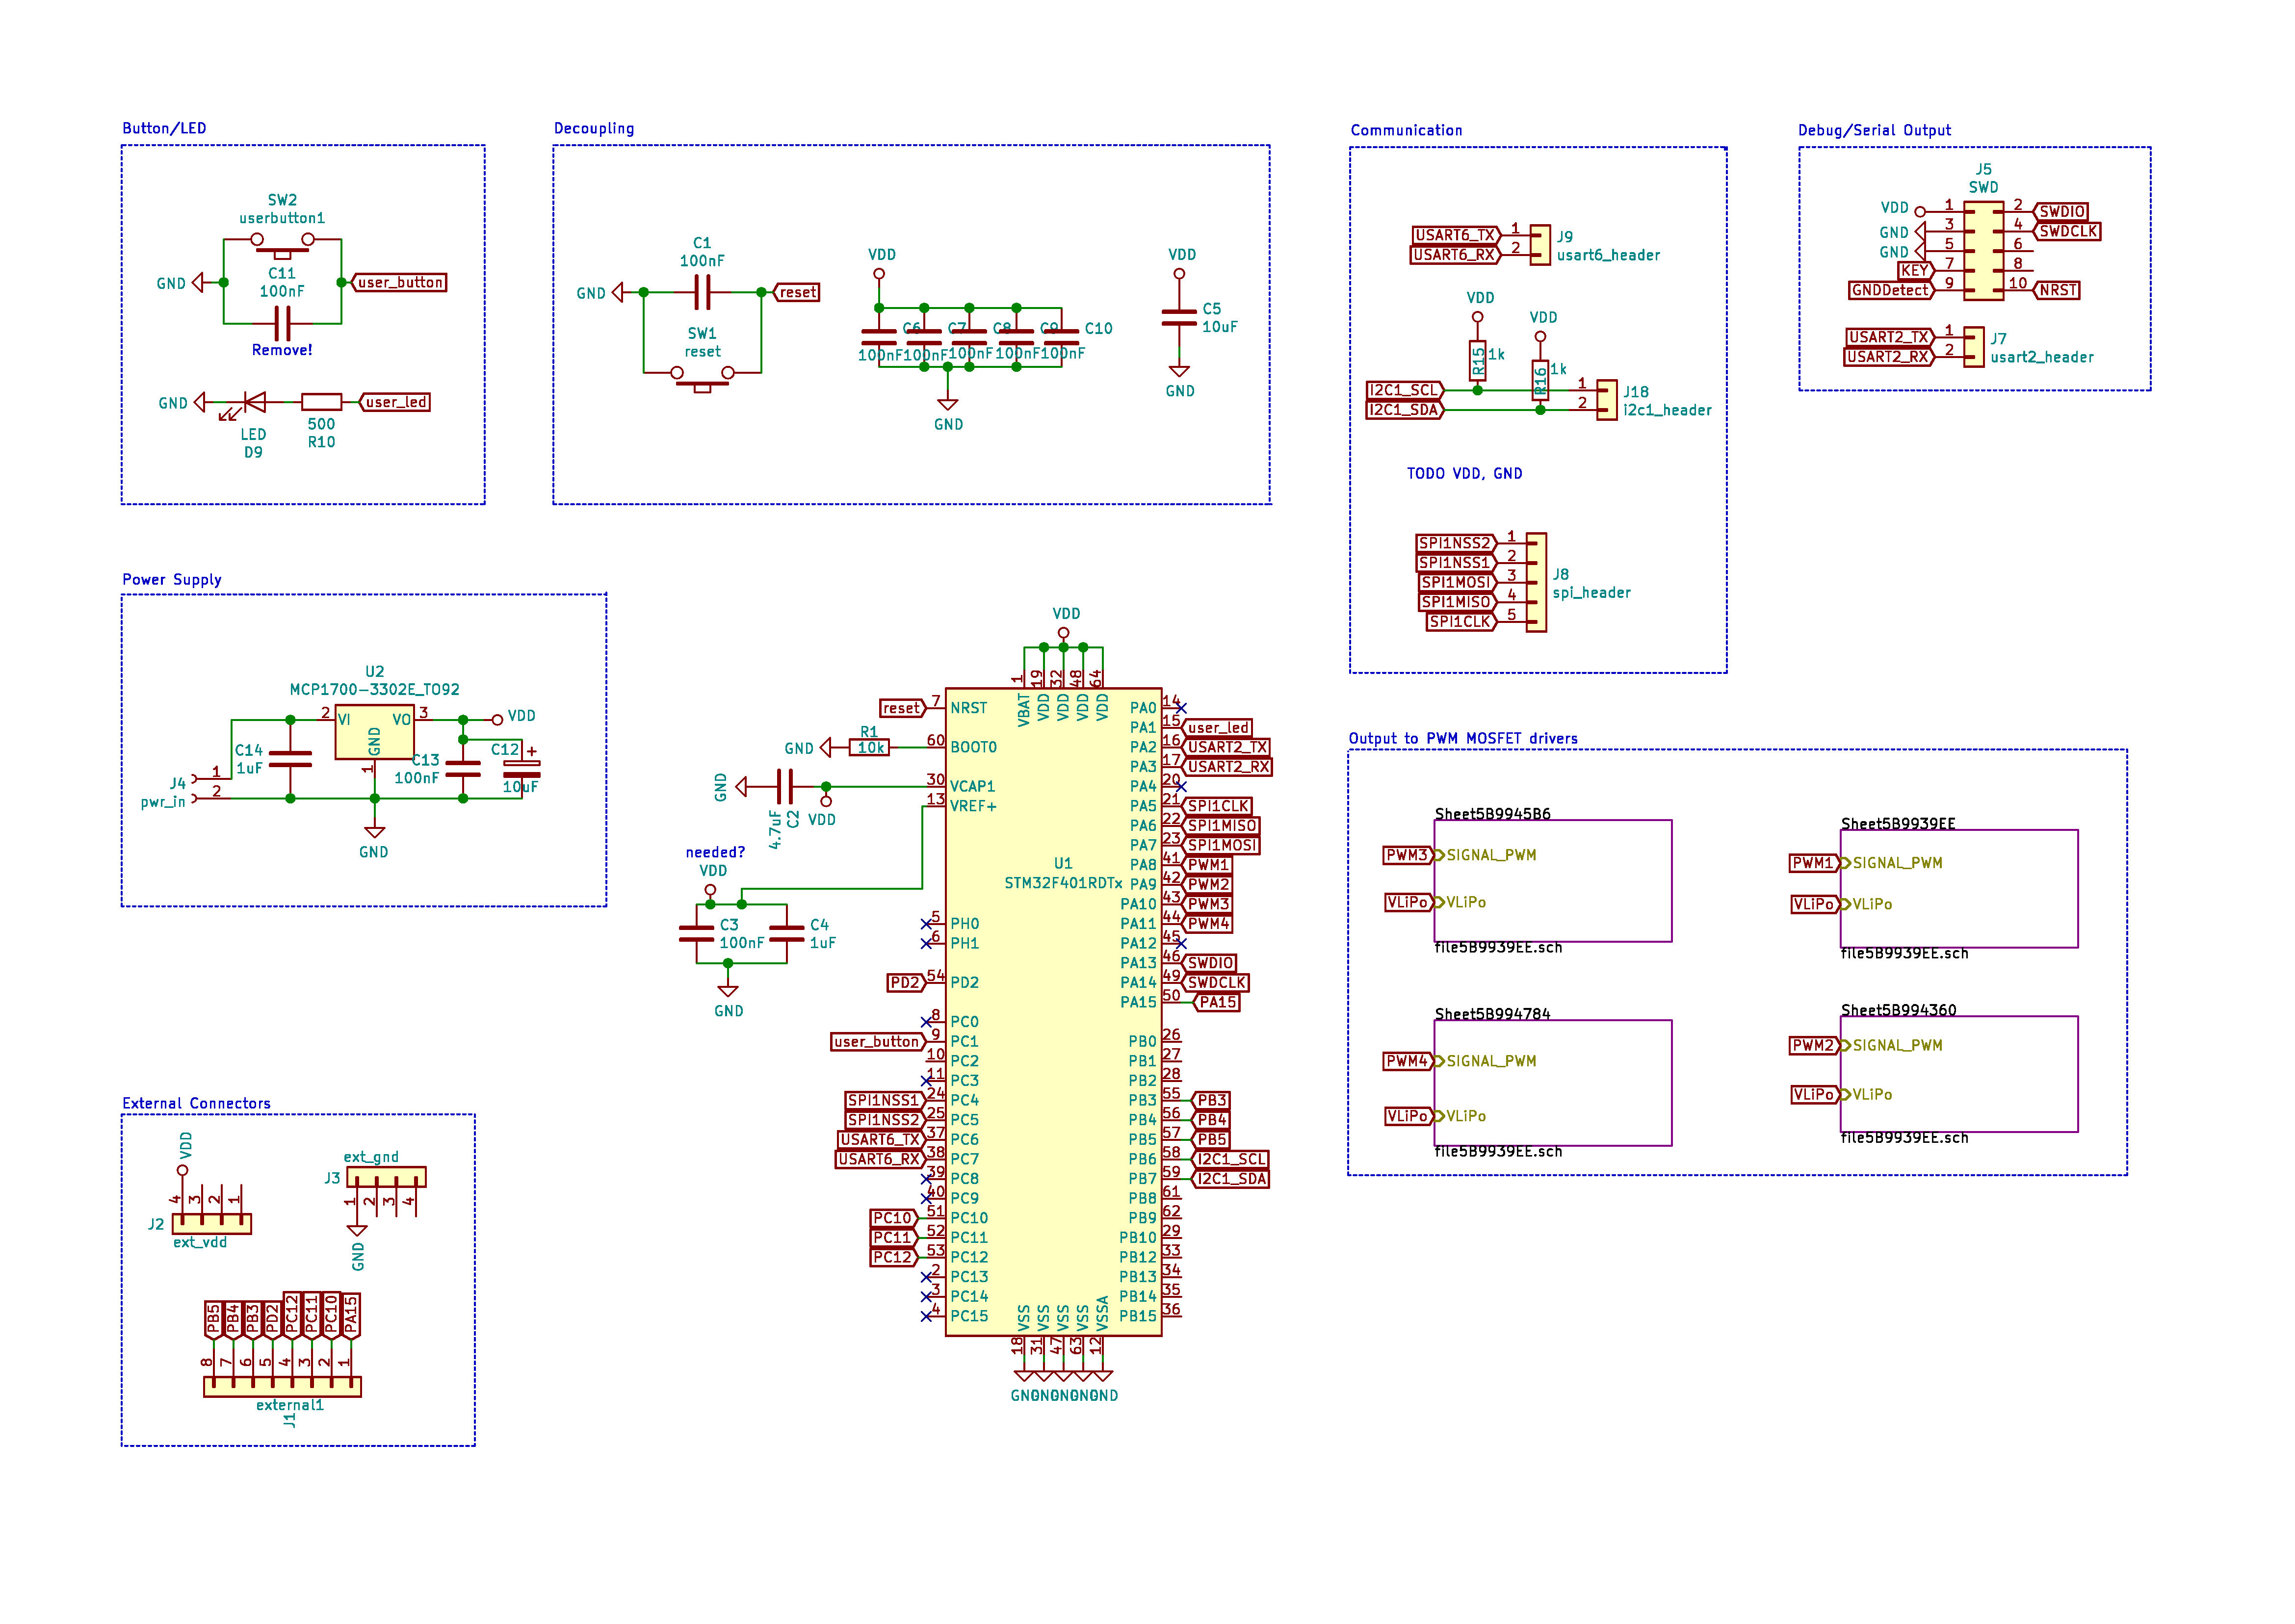Select resistor R10 500 ohm symbol
Image resolution: width=2295 pixels, height=1624 pixels.
(x=321, y=402)
